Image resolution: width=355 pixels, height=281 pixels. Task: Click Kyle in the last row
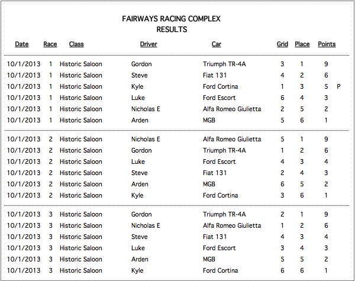click(x=137, y=270)
